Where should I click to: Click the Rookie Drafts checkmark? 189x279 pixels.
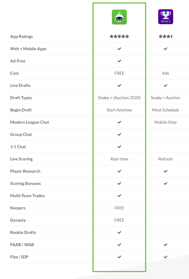(x=119, y=232)
